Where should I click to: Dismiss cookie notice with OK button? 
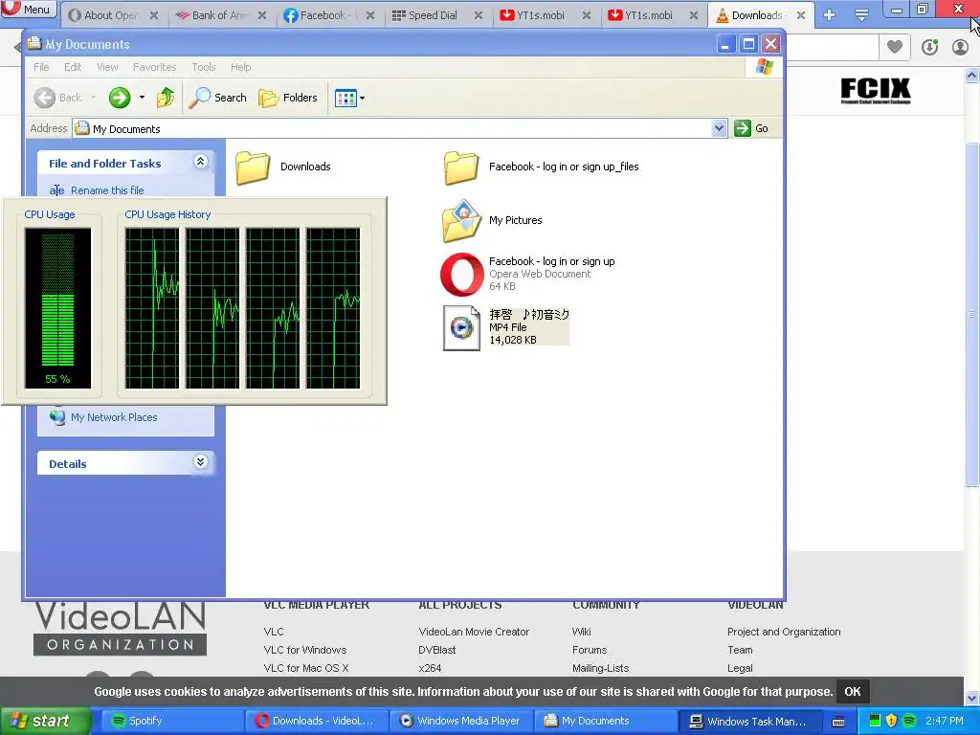pos(853,691)
